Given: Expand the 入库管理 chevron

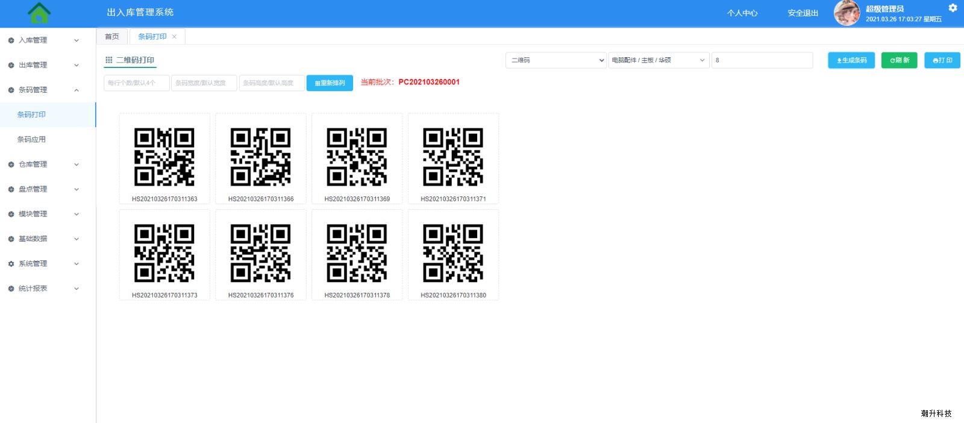Looking at the screenshot, I should pos(77,40).
